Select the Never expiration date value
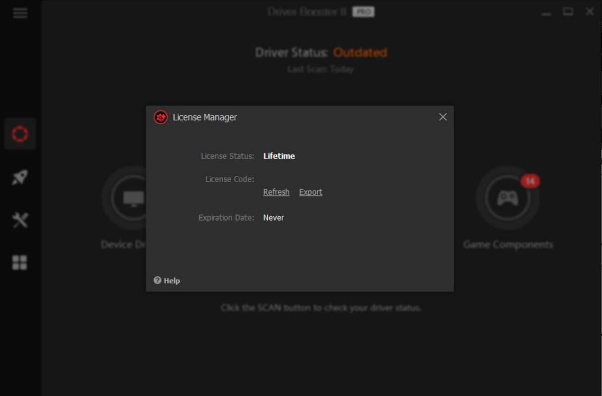Image resolution: width=602 pixels, height=396 pixels. pos(274,218)
